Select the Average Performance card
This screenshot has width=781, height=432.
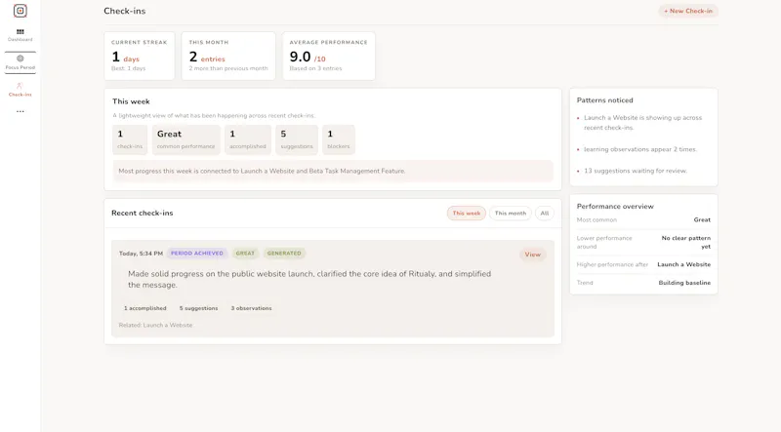(329, 56)
